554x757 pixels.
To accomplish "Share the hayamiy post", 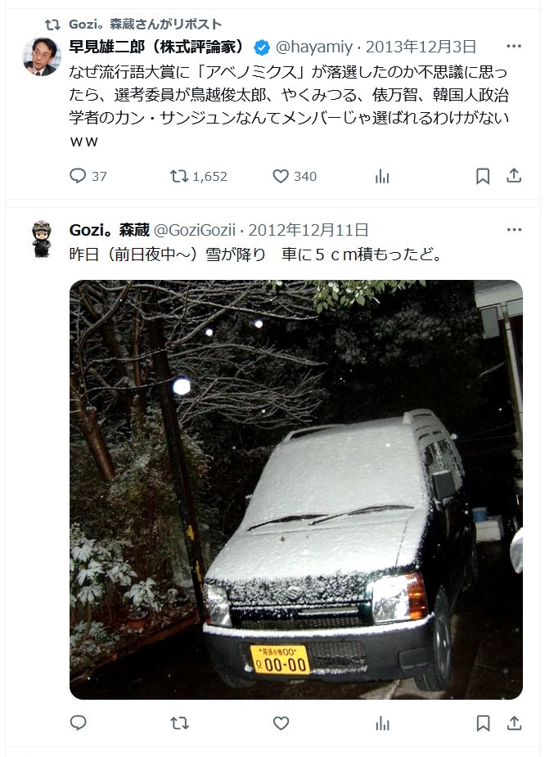I will [x=514, y=176].
